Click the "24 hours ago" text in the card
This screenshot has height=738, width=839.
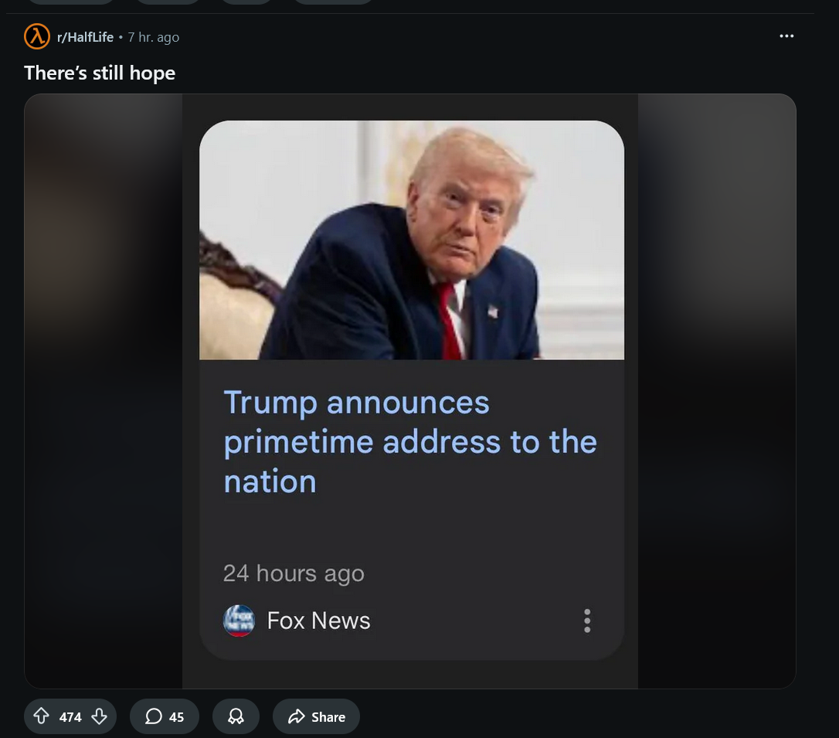[294, 573]
